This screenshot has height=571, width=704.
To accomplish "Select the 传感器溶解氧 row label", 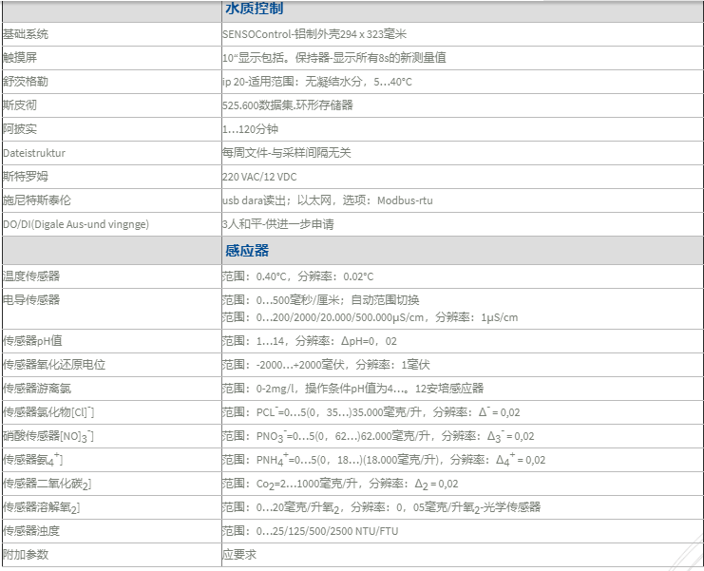I will 42,507.
